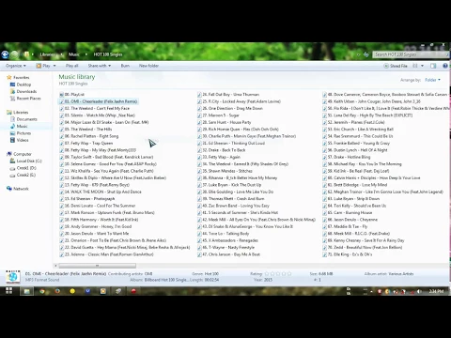The width and height of the screenshot is (451, 338).
Task: Click the volume speaker tray icon
Action: click(419, 291)
